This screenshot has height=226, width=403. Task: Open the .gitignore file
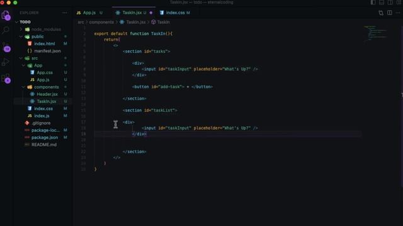tap(41, 123)
